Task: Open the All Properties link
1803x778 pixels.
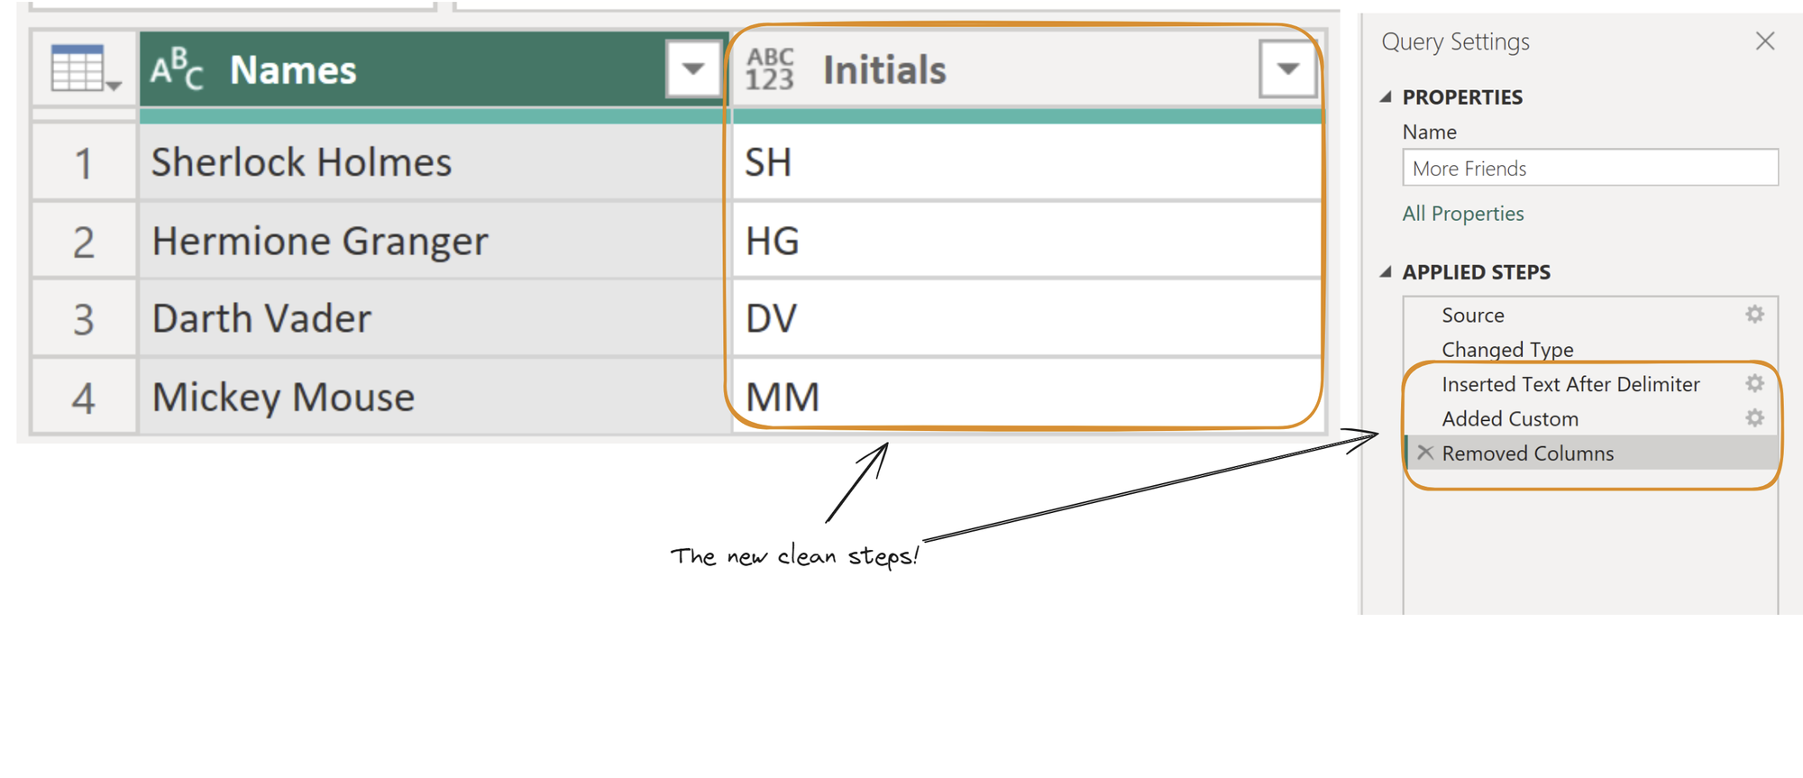Action: (1462, 214)
